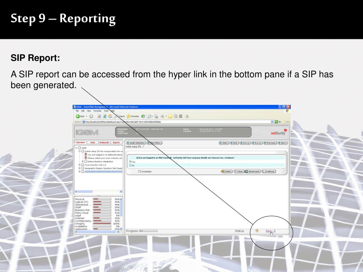Click the Home icon in IE toolbar
The height and width of the screenshot is (272, 363).
coord(110,116)
